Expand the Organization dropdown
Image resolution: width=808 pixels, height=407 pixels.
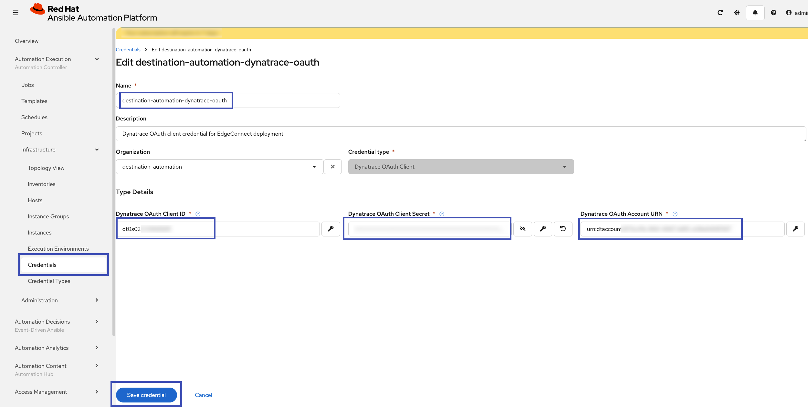point(314,167)
